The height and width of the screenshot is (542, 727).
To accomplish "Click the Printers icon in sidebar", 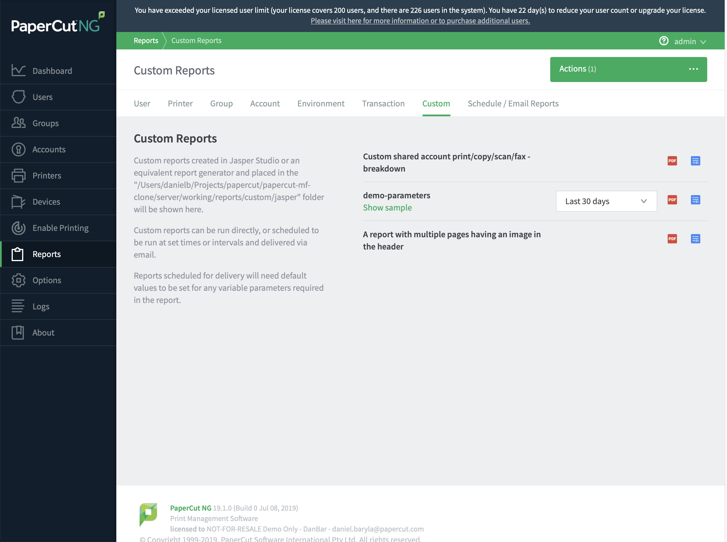I will [18, 176].
